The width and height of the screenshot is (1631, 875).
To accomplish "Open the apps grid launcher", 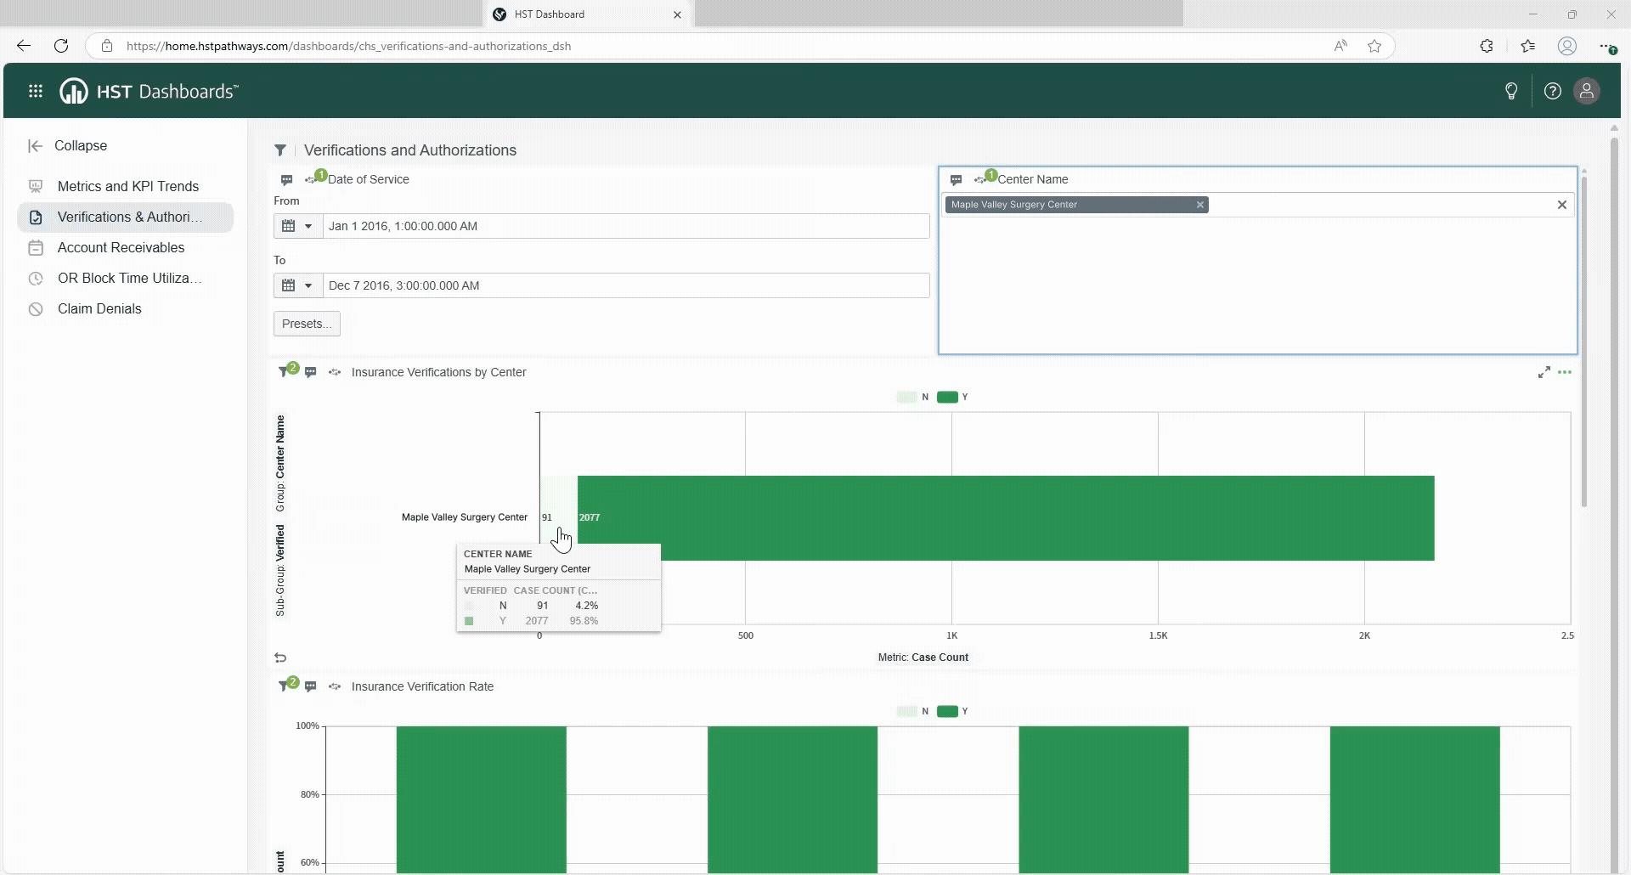I will 36,91.
